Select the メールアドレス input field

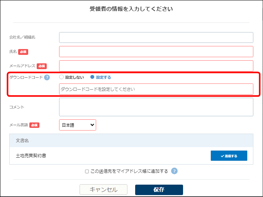click(156, 66)
